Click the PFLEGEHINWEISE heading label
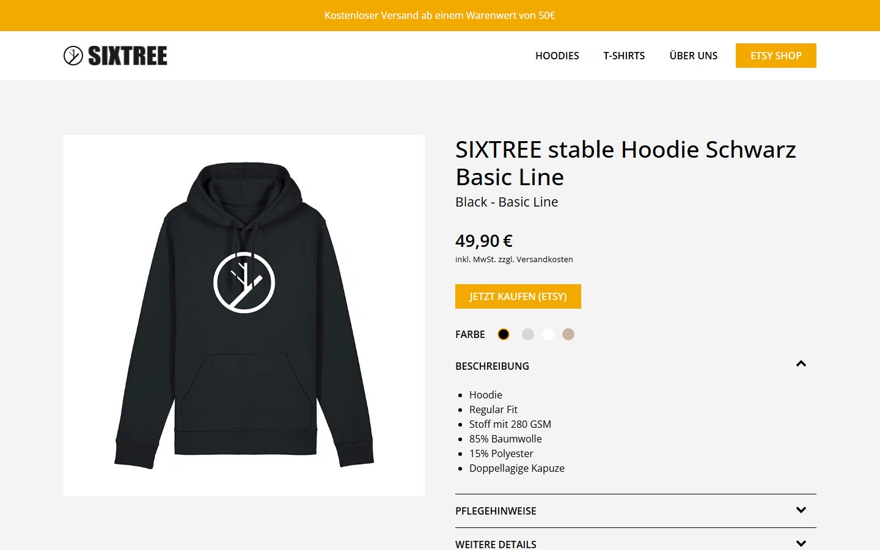880x550 pixels. 496,511
